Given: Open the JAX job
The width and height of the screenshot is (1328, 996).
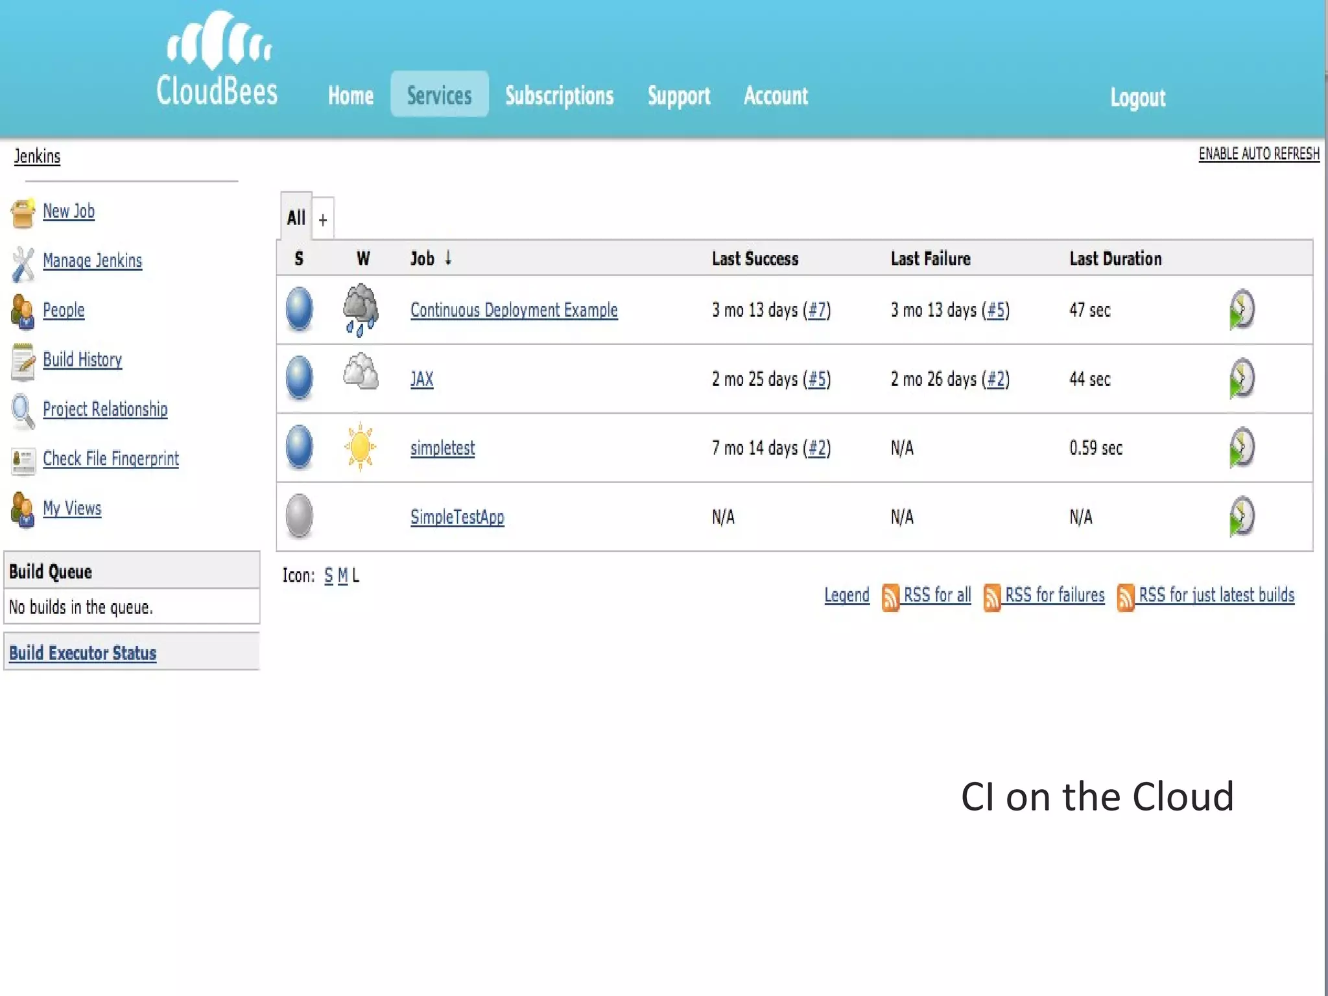Looking at the screenshot, I should (422, 379).
